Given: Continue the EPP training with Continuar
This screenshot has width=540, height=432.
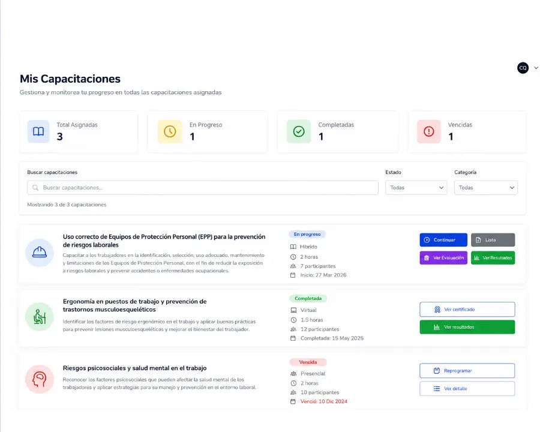Looking at the screenshot, I should pyautogui.click(x=443, y=240).
